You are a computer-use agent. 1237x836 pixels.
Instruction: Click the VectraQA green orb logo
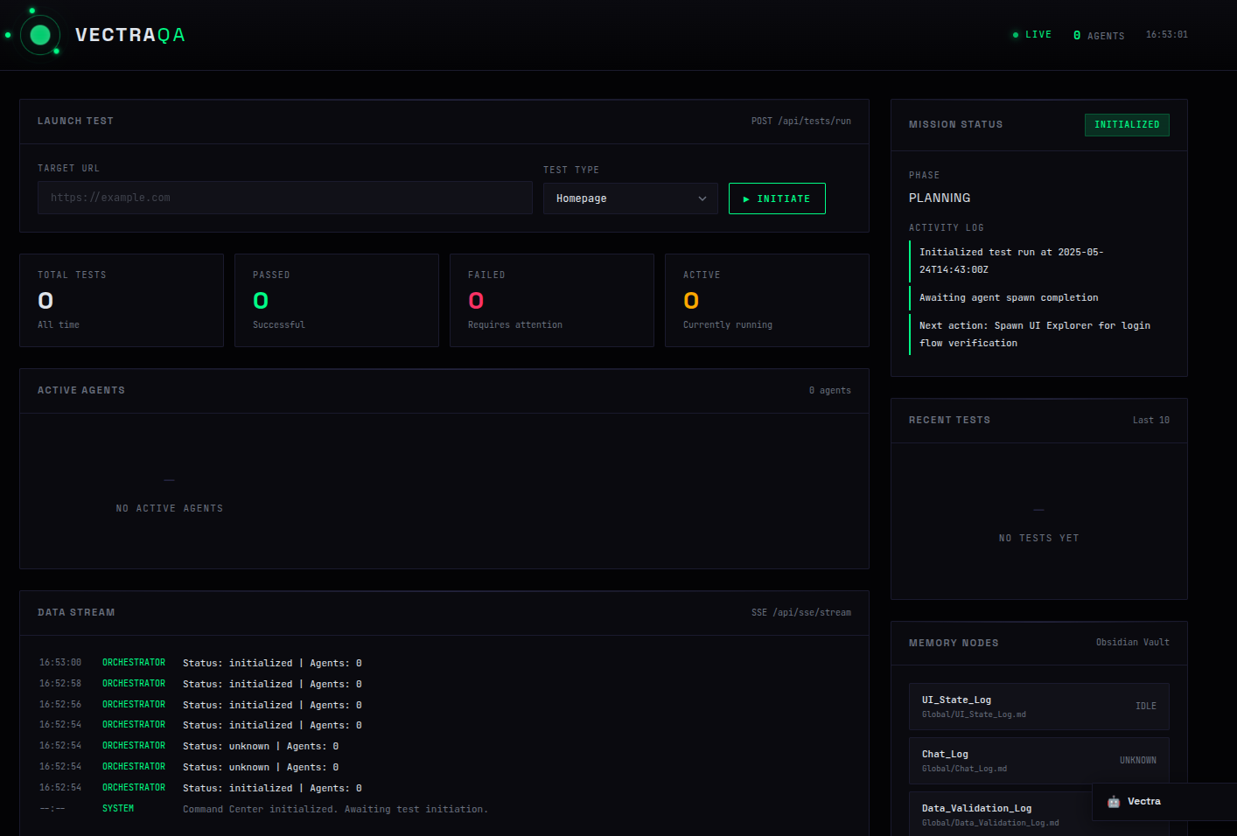point(40,35)
